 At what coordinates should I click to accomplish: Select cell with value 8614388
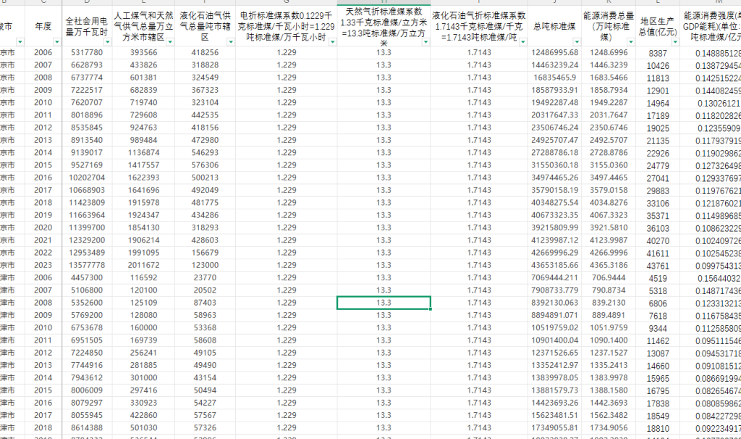tap(87, 428)
